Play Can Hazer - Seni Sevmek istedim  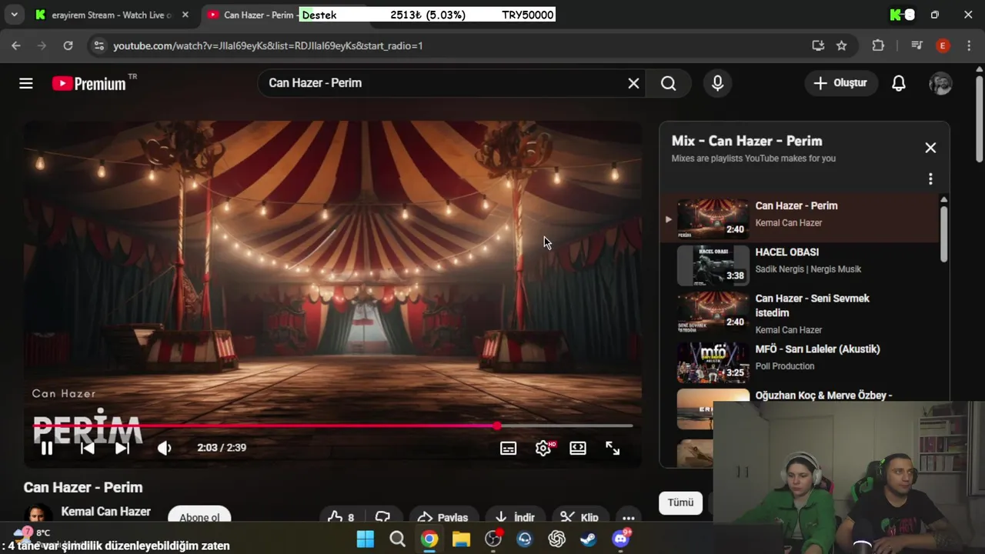[x=800, y=313]
